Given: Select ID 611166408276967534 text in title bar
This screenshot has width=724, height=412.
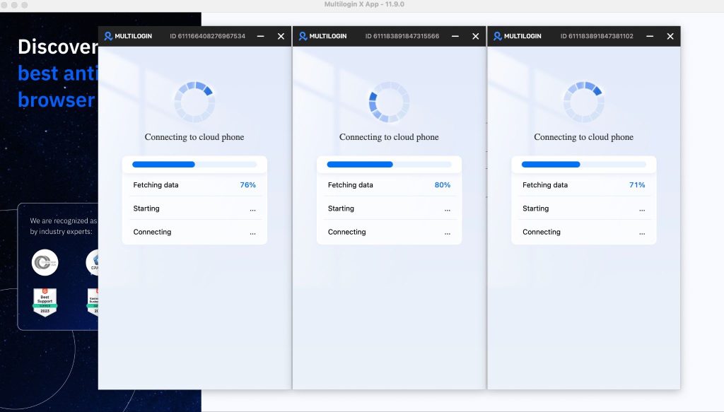Looking at the screenshot, I should (207, 36).
